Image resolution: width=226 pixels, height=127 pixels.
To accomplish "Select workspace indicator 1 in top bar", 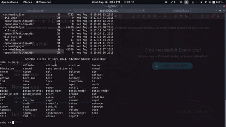I will point(186,2).
